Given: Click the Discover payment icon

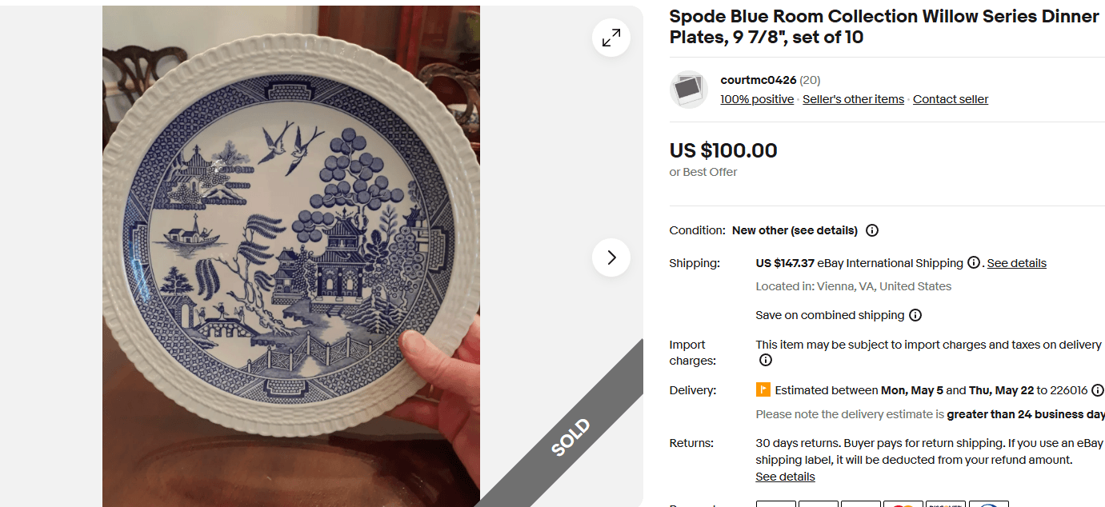Looking at the screenshot, I should (x=946, y=504).
